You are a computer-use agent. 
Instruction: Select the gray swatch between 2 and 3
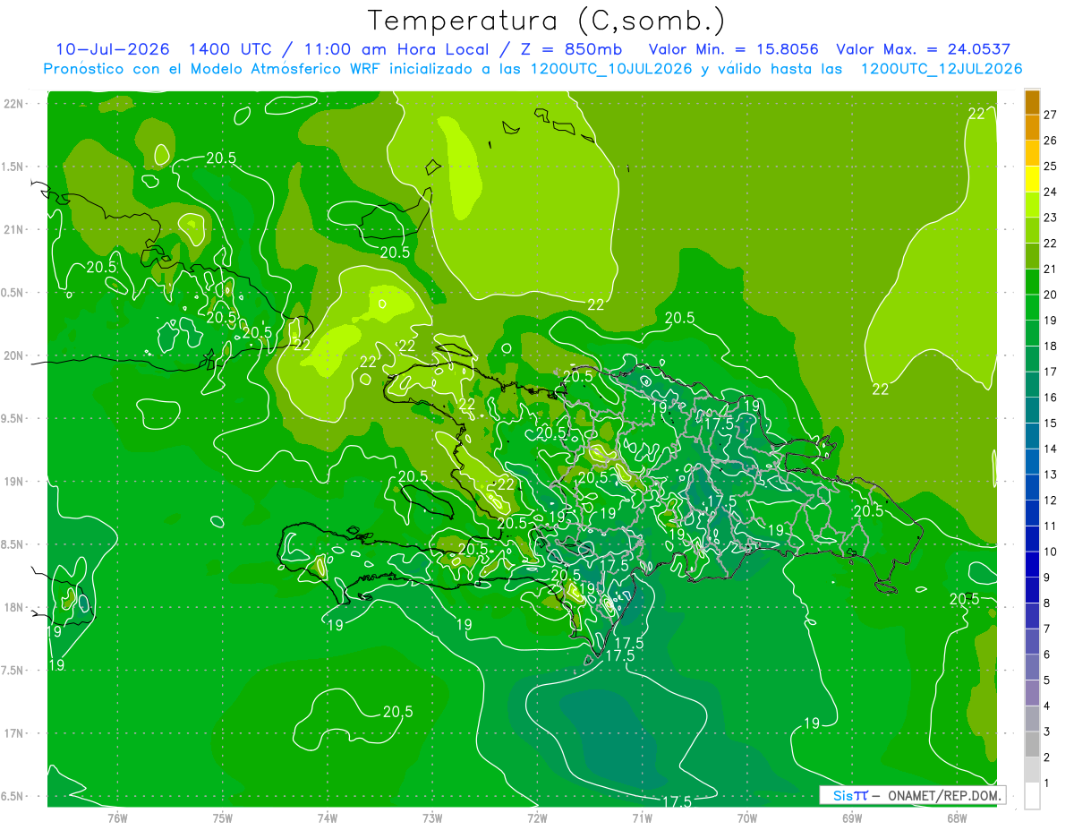click(x=1032, y=745)
